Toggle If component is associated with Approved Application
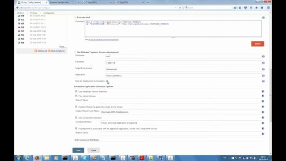This screenshot has height=161, width=286. click(x=76, y=128)
